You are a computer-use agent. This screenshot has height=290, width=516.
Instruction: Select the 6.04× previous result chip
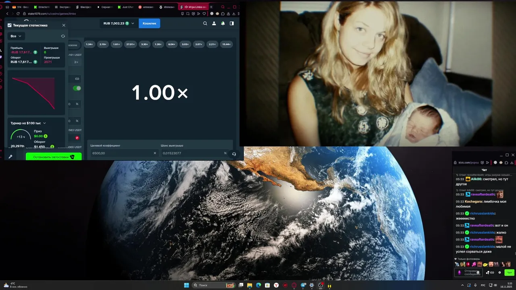click(171, 44)
